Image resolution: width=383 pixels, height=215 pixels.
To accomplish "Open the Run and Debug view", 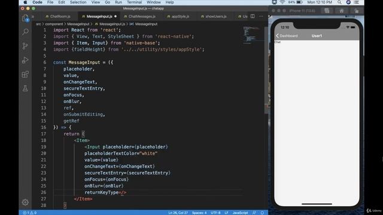I will [25, 60].
